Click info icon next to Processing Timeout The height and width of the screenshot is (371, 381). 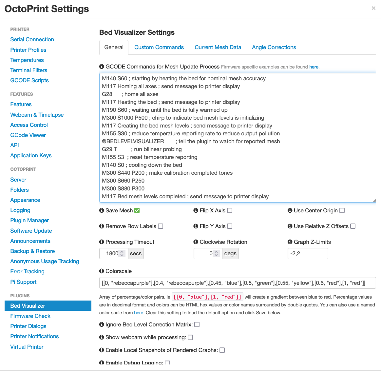click(102, 242)
